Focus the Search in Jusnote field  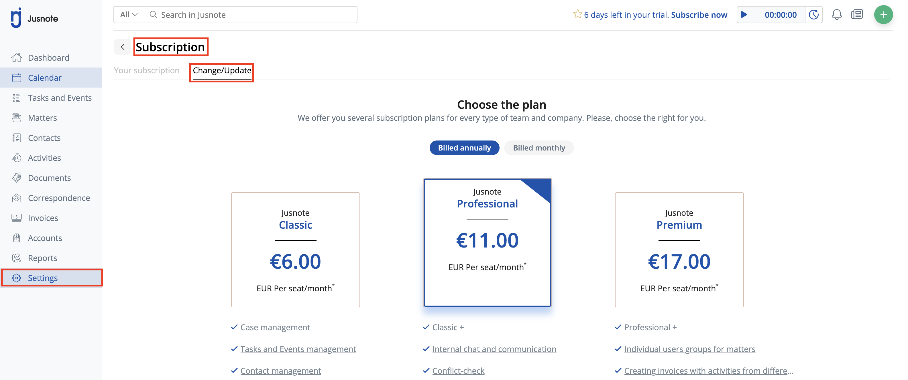tap(251, 14)
